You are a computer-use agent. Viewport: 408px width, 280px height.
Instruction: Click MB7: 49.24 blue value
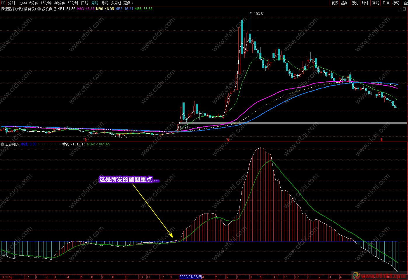tap(124, 9)
